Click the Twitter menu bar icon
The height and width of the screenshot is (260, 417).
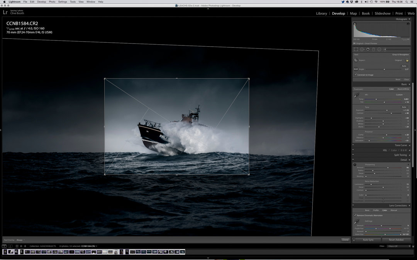coord(343,2)
